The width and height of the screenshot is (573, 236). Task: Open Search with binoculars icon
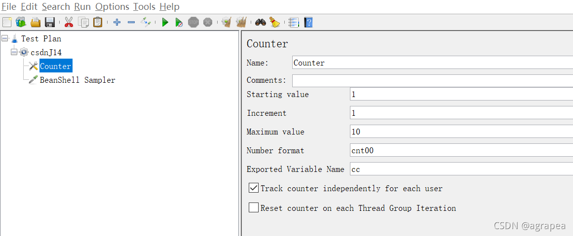click(x=261, y=23)
